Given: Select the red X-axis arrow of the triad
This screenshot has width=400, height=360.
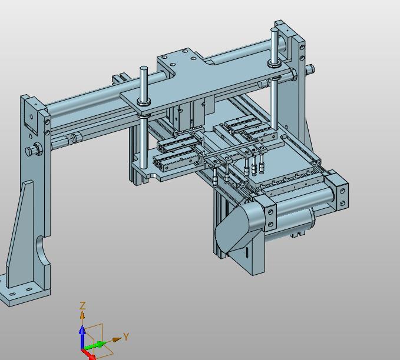Looking at the screenshot, I should pyautogui.click(x=88, y=354).
